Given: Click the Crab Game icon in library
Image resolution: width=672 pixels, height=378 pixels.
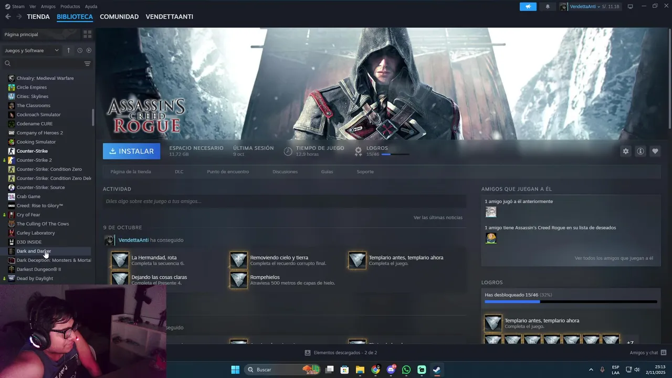Looking at the screenshot, I should [12, 196].
